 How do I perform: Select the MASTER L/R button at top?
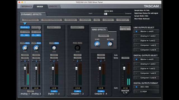125,28
